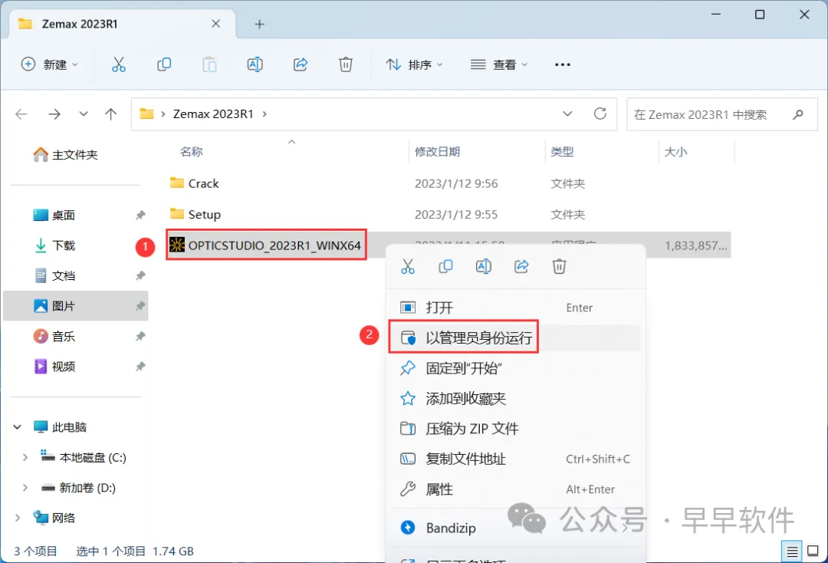
Task: Unpin 文档 using its pin icon
Action: (x=140, y=275)
